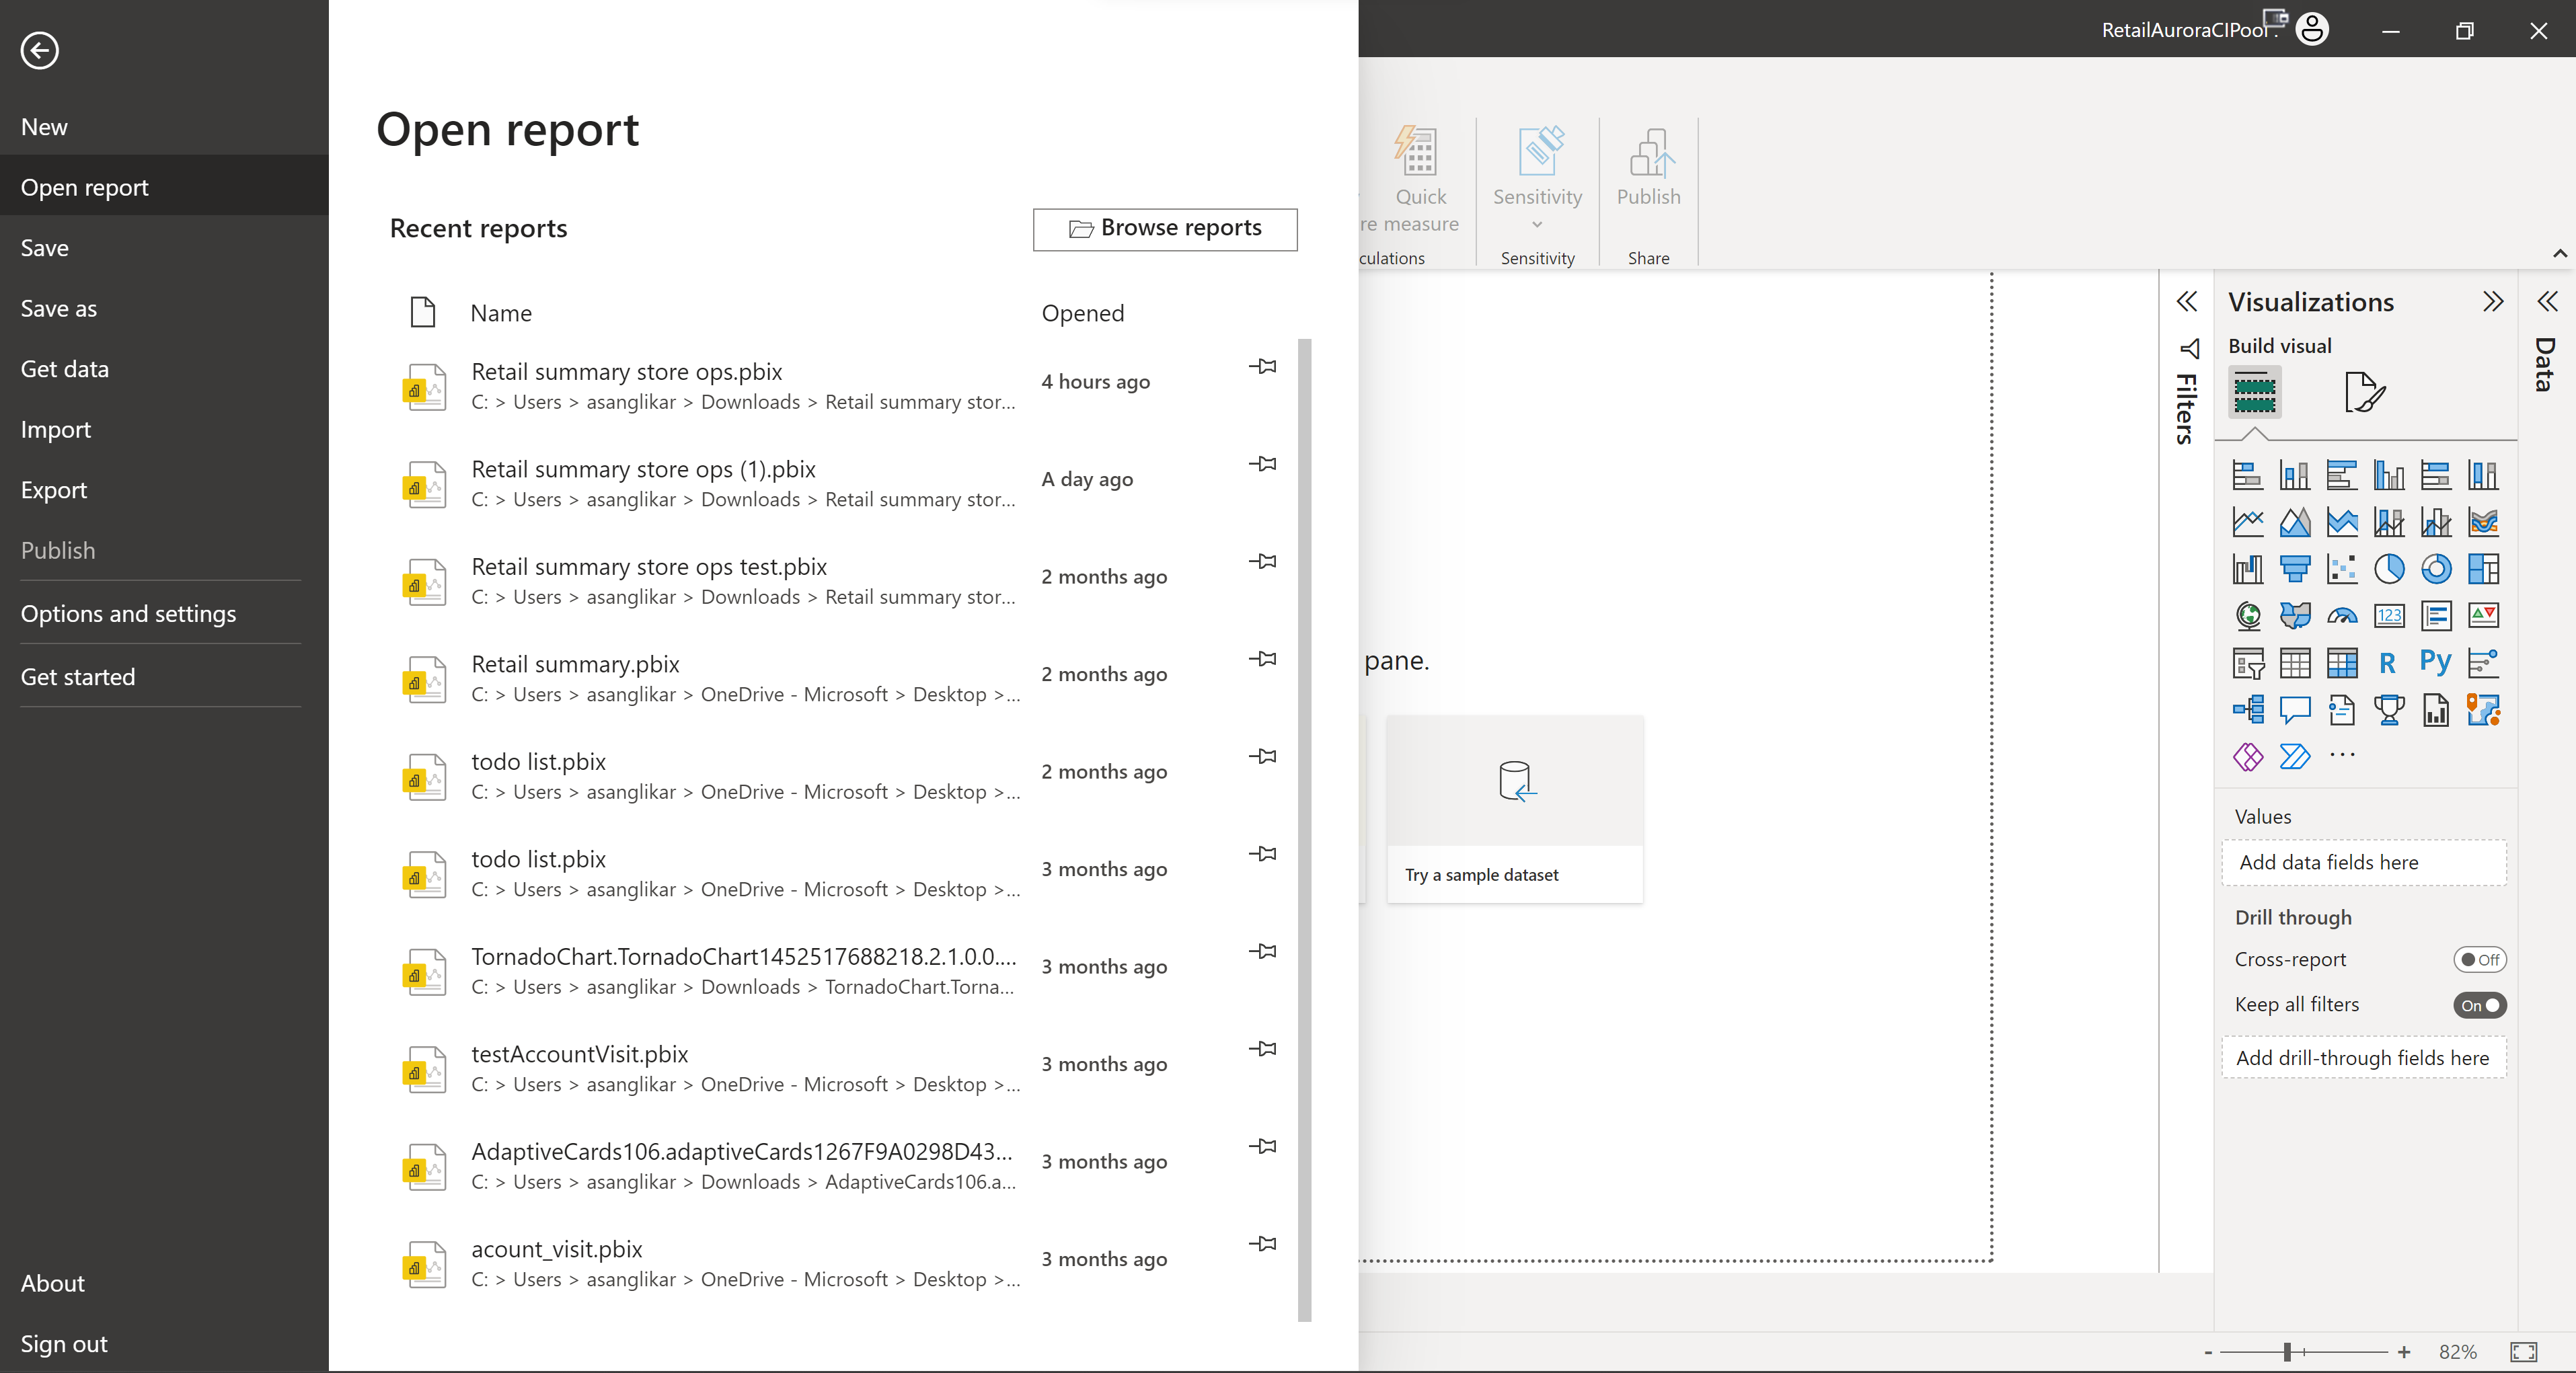Image resolution: width=2576 pixels, height=1373 pixels.
Task: Open the Options and settings menu
Action: tap(128, 613)
